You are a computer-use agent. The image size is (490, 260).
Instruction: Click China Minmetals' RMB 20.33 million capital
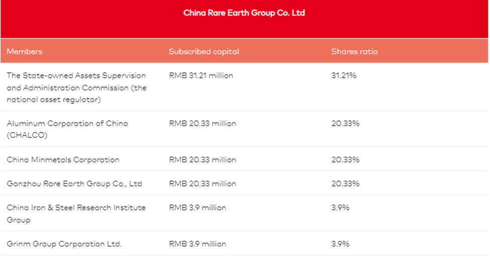point(203,160)
